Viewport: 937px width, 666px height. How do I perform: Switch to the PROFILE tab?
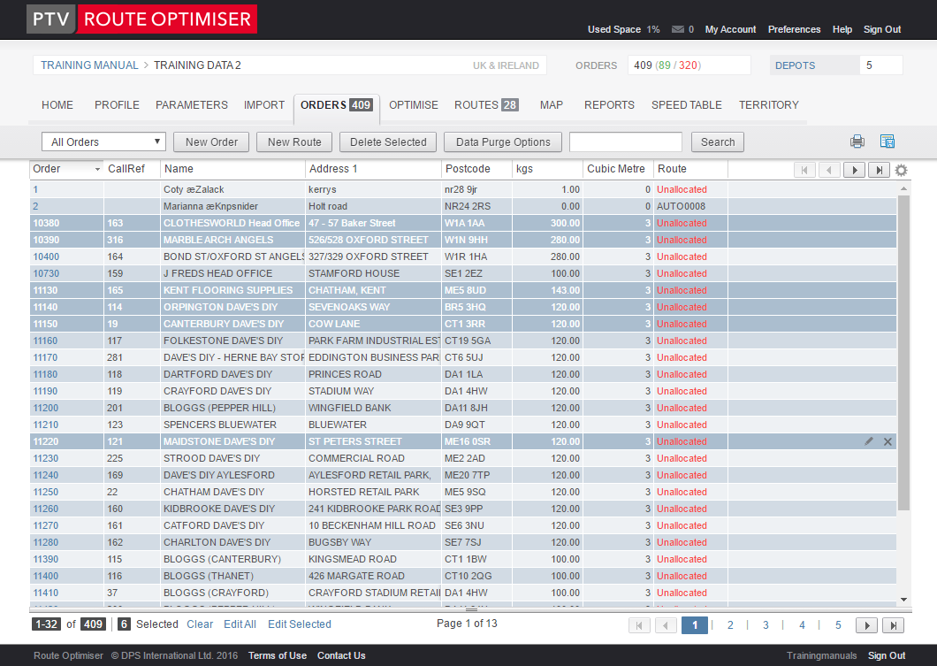click(x=117, y=105)
